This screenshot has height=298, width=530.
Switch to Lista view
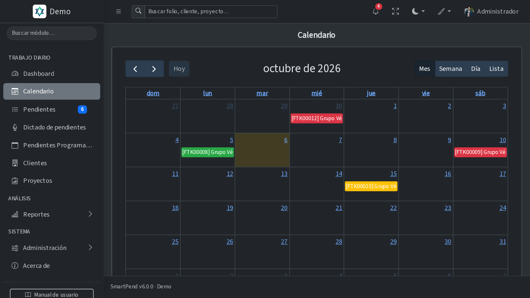click(x=496, y=69)
